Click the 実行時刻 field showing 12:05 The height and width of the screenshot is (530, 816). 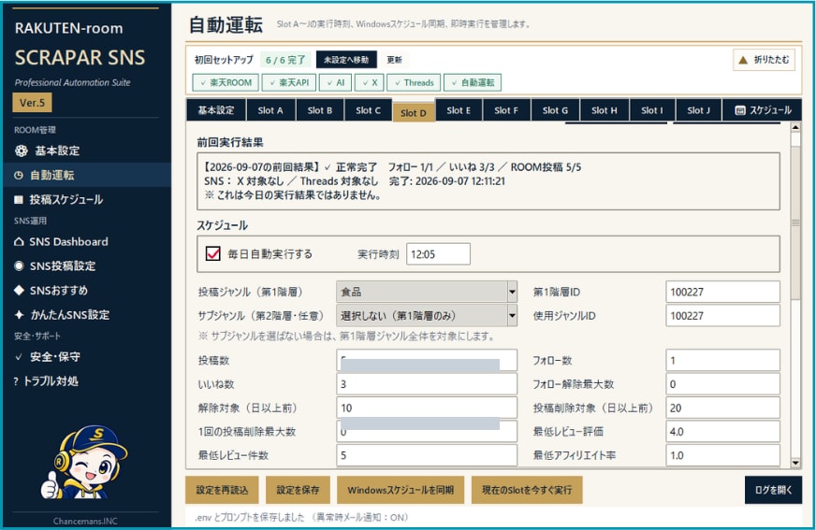pyautogui.click(x=438, y=254)
